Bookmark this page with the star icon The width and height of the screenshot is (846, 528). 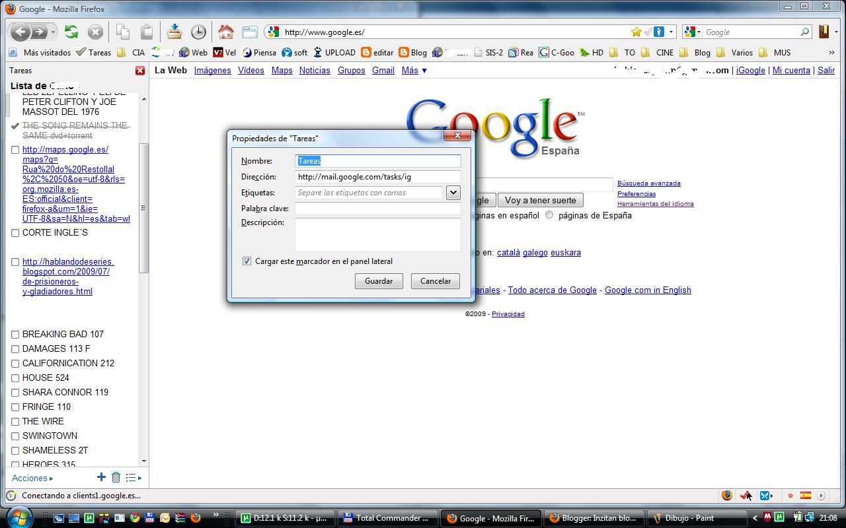coord(636,32)
